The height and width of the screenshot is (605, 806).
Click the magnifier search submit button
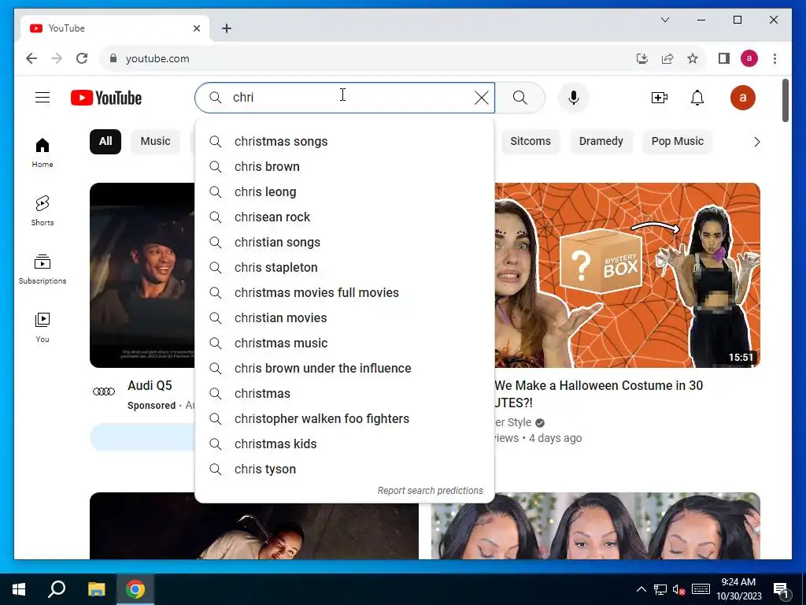[519, 98]
